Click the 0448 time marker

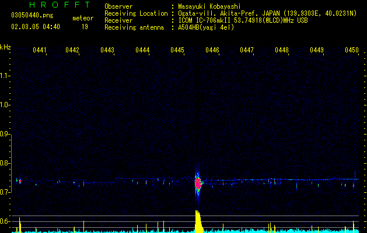pyautogui.click(x=282, y=50)
